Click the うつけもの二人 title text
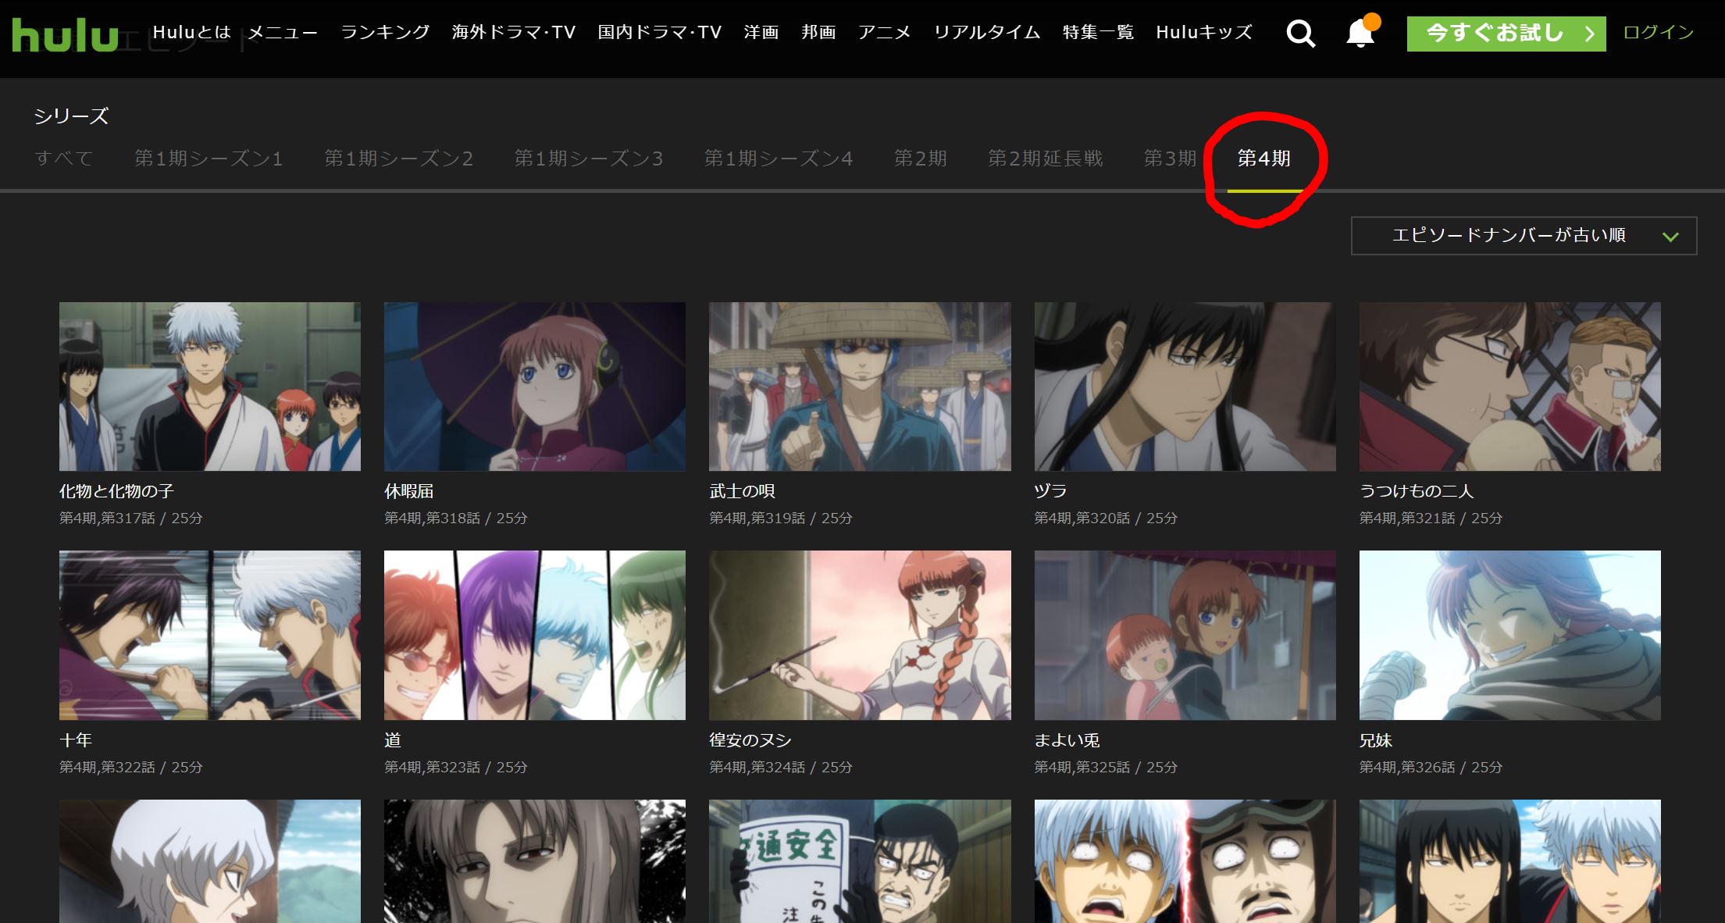Image resolution: width=1725 pixels, height=923 pixels. pyautogui.click(x=1417, y=491)
